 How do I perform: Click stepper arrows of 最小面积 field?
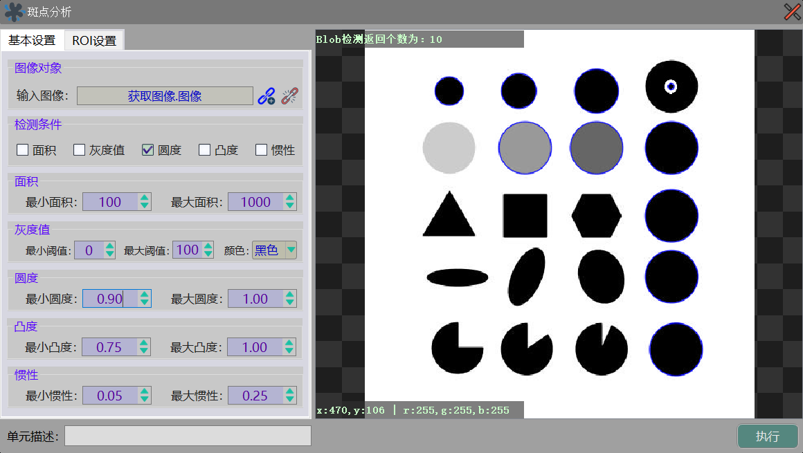(144, 202)
